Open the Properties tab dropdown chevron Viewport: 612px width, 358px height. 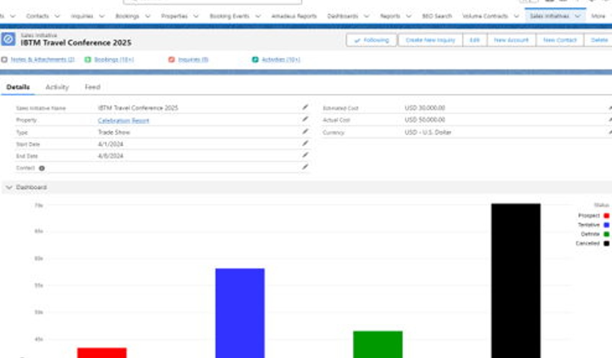(196, 16)
